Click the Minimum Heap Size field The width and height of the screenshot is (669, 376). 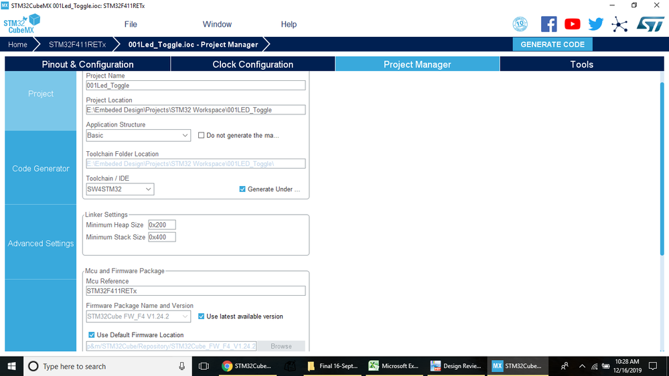point(161,225)
